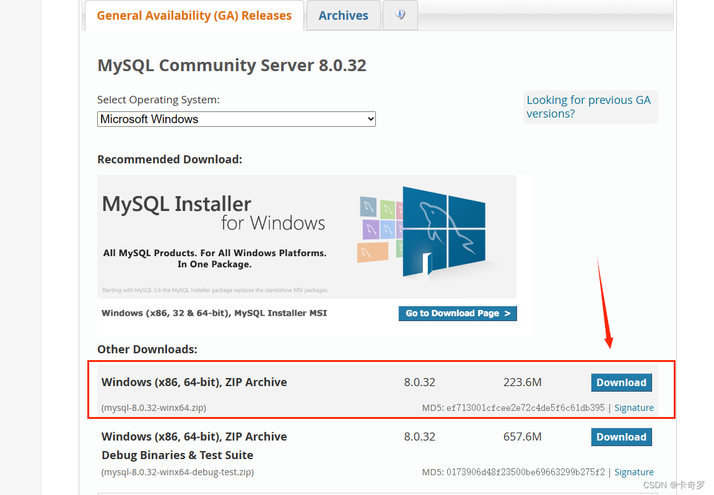The width and height of the screenshot is (714, 495).
Task: Click the Other Downloads heading
Action: point(147,350)
